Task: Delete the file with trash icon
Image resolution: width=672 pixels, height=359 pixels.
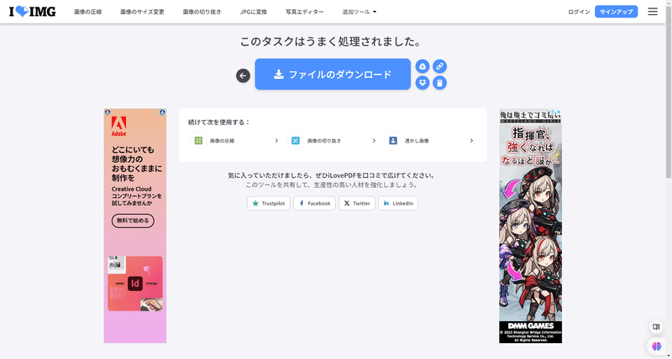Action: tap(439, 82)
